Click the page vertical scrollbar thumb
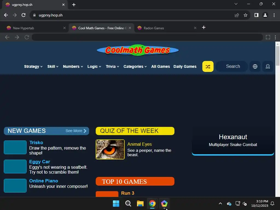The width and height of the screenshot is (280, 210). (x=278, y=56)
